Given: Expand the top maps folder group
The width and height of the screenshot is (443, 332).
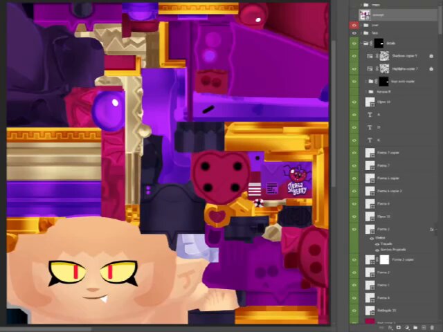Looking at the screenshot, I should [x=361, y=5].
